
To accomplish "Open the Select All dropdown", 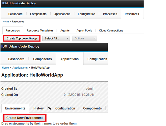I will pyautogui.click(x=56, y=38).
